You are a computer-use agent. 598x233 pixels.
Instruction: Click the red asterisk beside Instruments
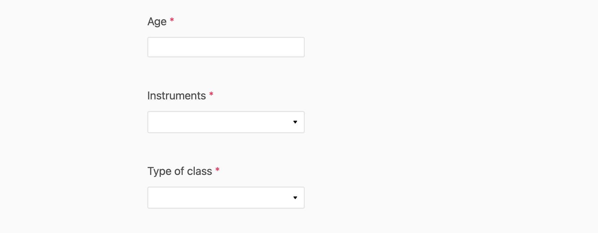coord(211,95)
